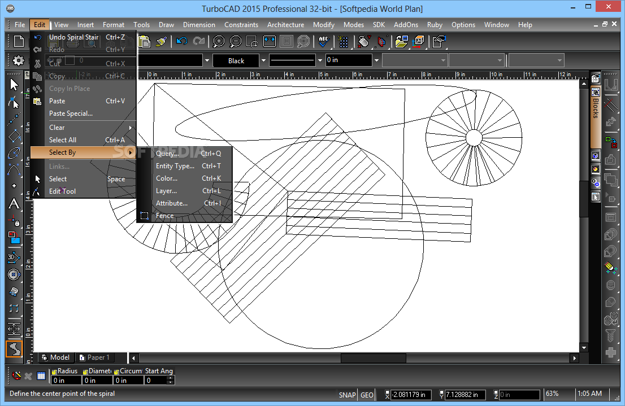
Task: Activate the Spiral Stair tool
Action: [x=14, y=349]
